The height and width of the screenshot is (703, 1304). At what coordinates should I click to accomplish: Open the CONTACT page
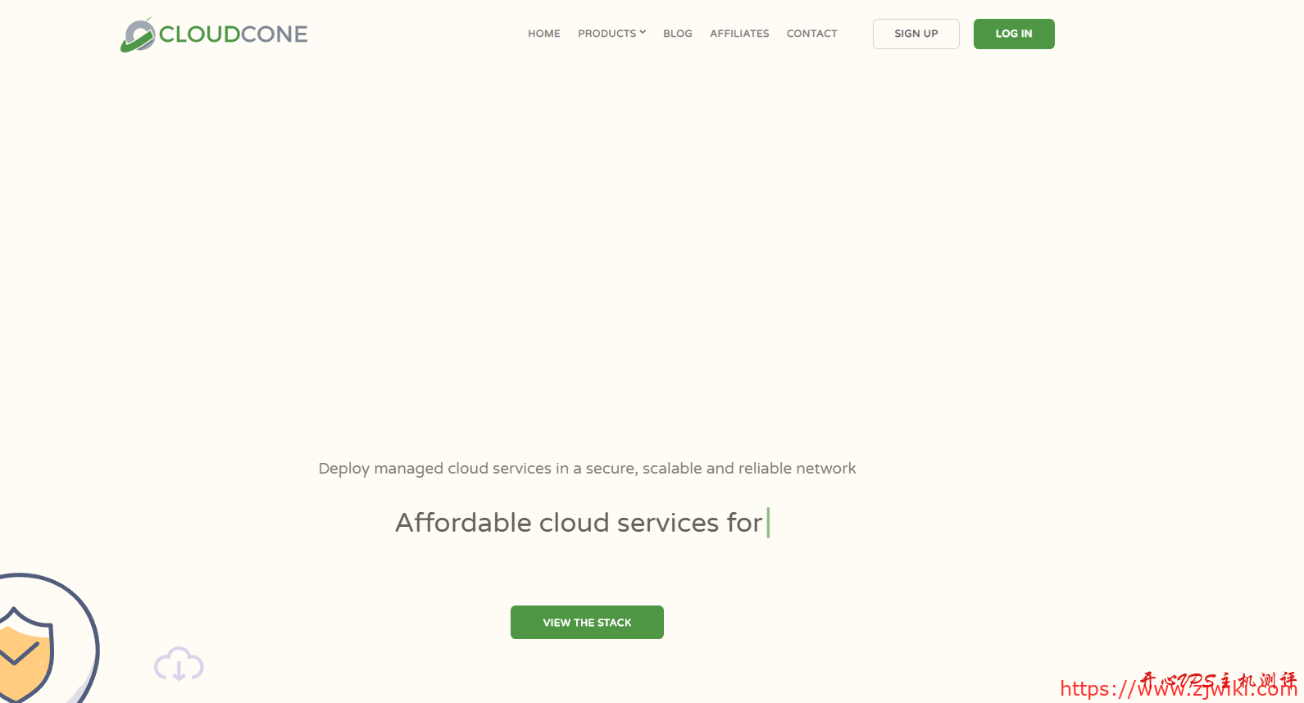pos(811,34)
